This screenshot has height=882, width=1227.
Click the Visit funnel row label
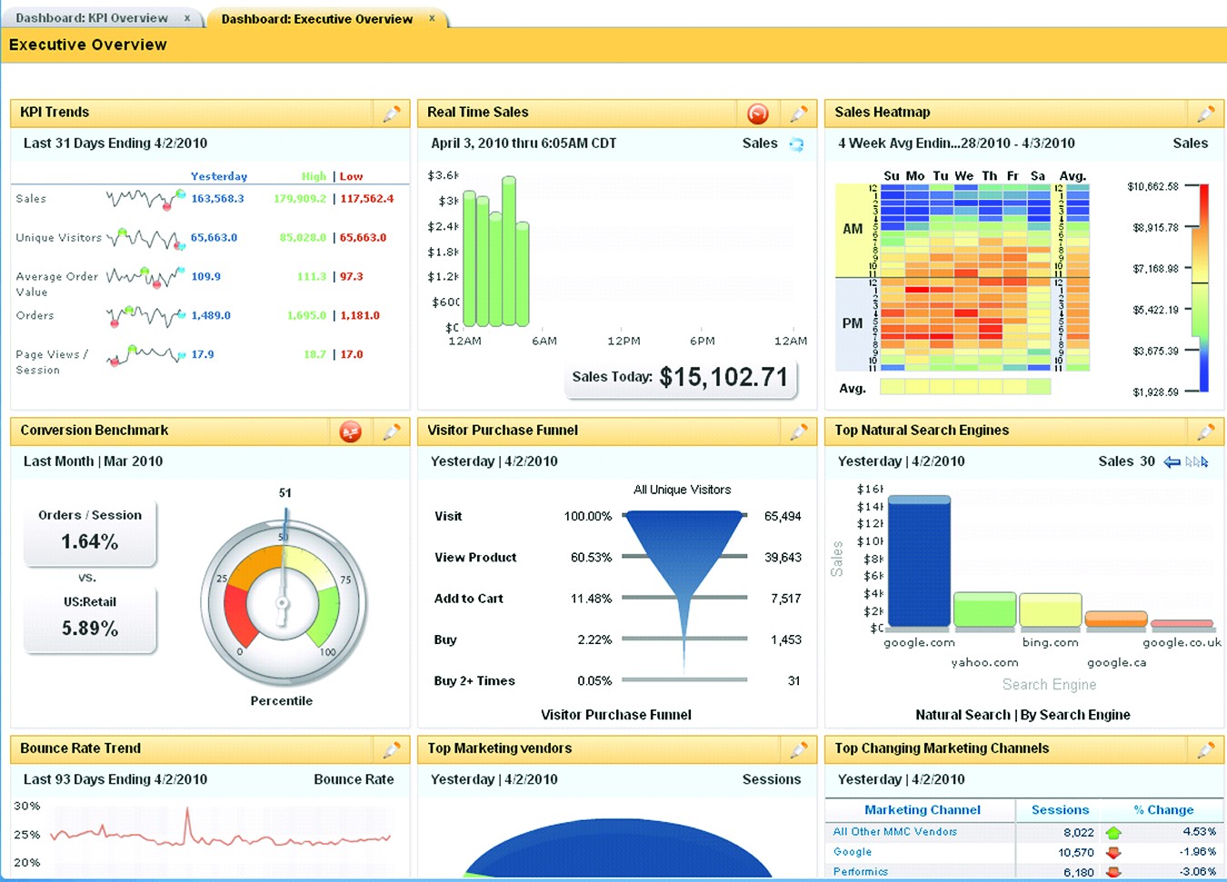448,516
